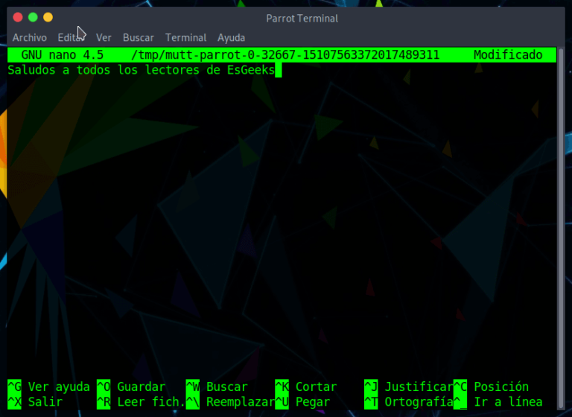Click the text cursor block after EsGeeks

point(279,70)
